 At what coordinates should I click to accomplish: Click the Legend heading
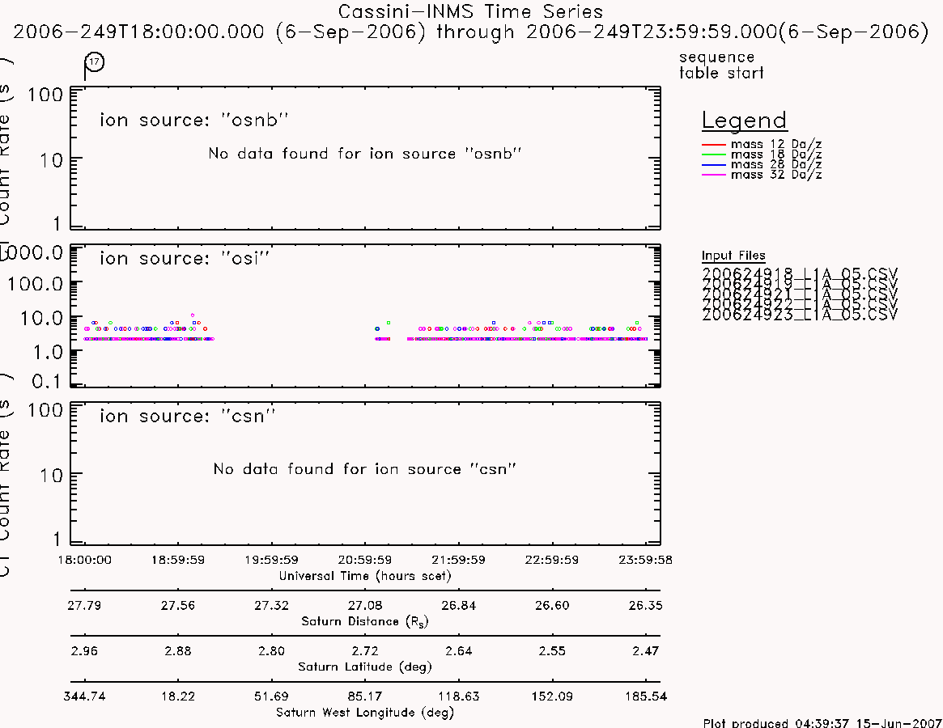[744, 121]
